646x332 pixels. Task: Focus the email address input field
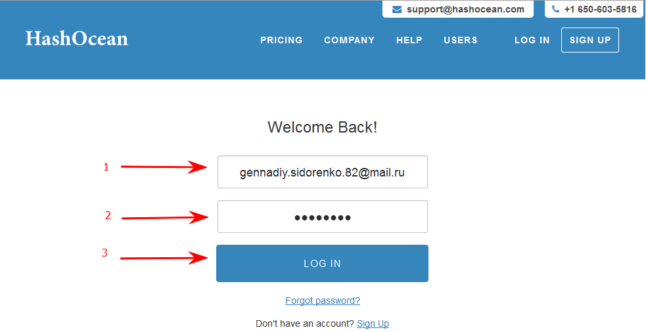click(323, 172)
